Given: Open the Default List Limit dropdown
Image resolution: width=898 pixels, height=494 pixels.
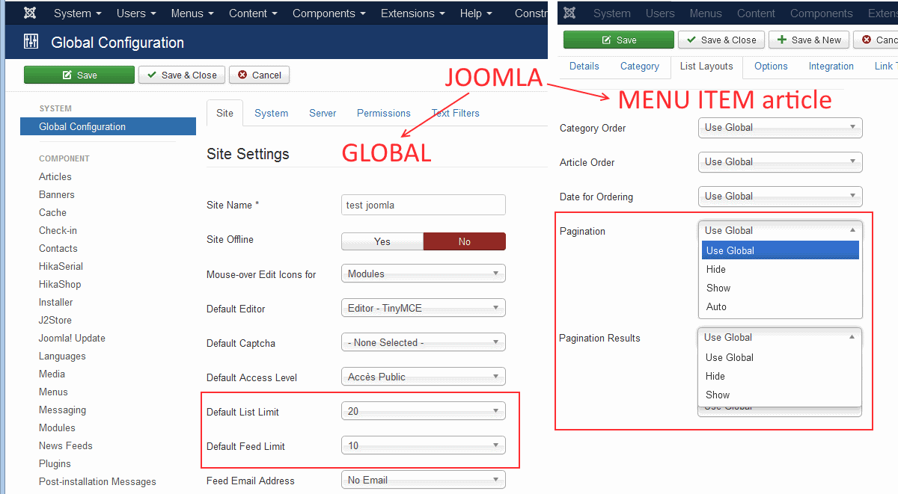Looking at the screenshot, I should 424,411.
